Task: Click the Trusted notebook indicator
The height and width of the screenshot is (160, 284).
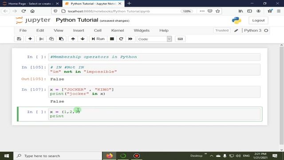Action: [222, 31]
